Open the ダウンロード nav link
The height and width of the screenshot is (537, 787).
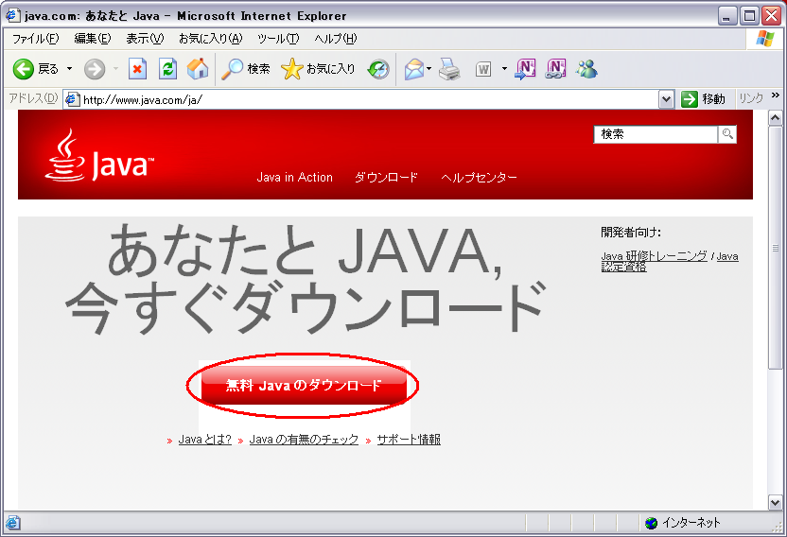coord(386,177)
